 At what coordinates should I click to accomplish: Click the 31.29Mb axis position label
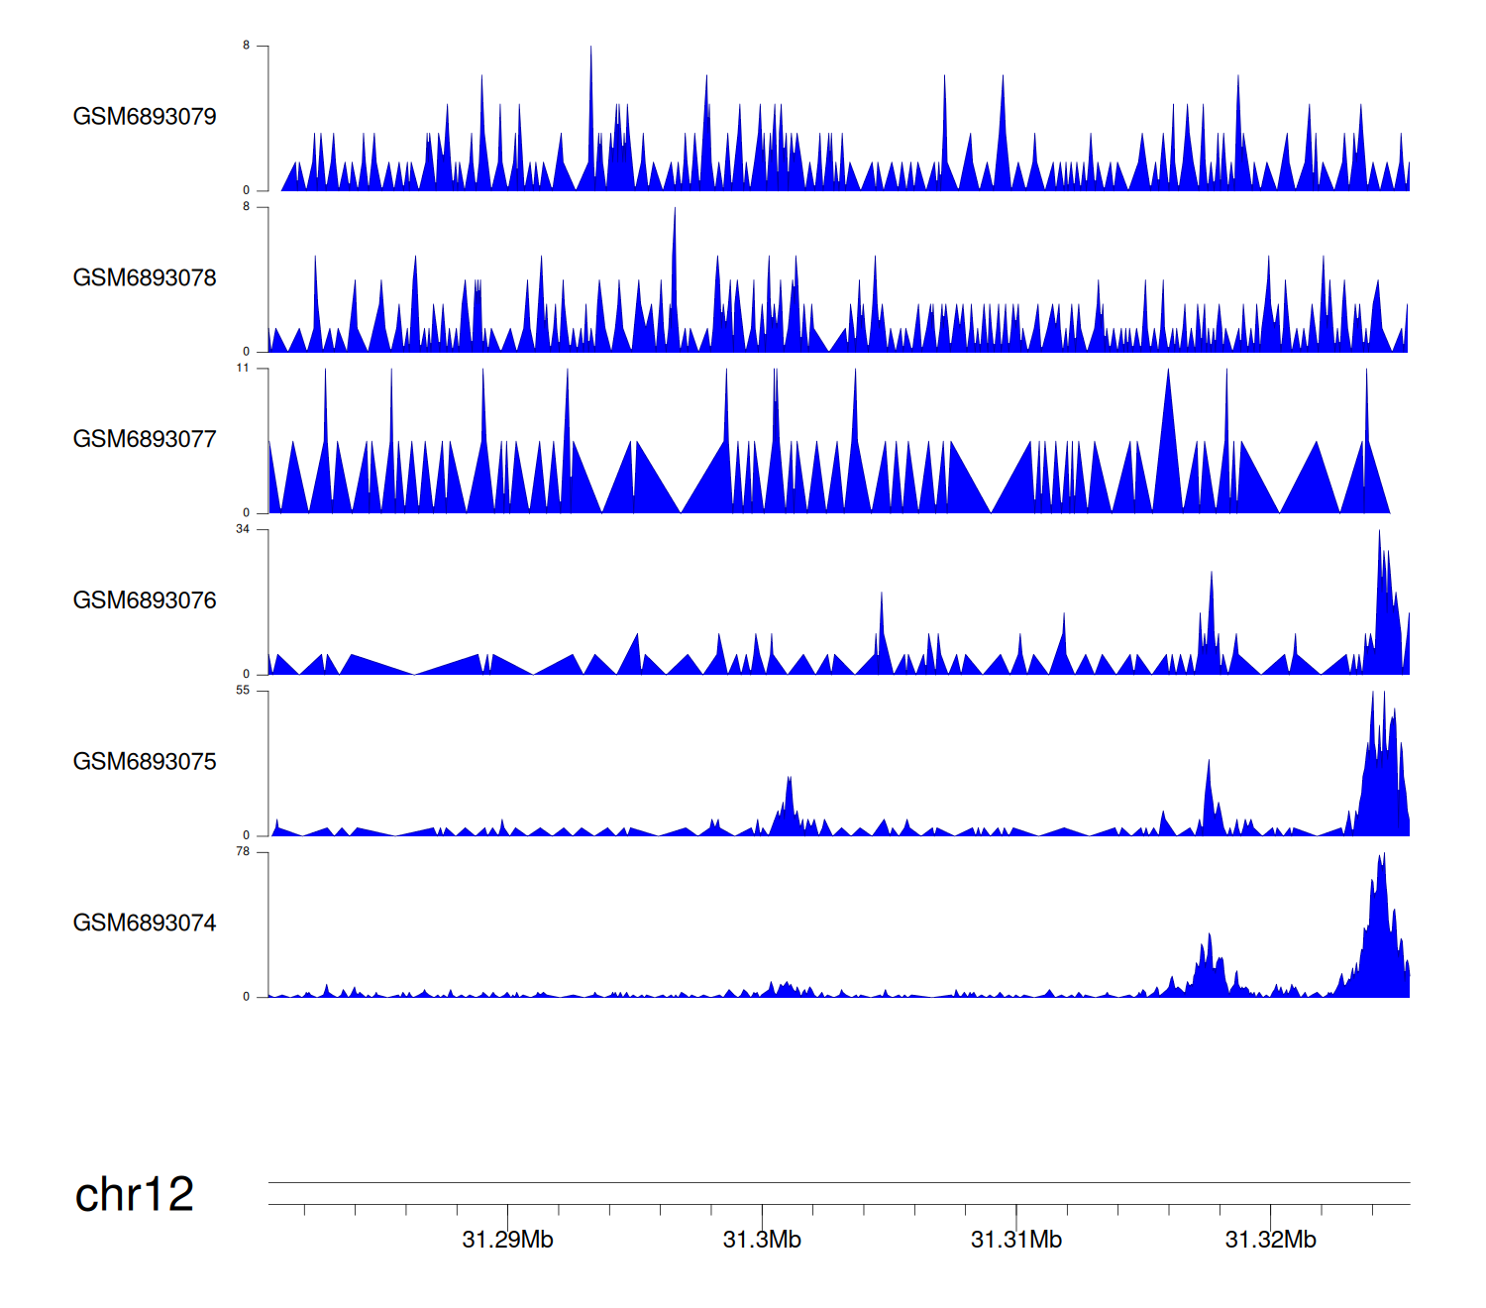click(x=507, y=1240)
